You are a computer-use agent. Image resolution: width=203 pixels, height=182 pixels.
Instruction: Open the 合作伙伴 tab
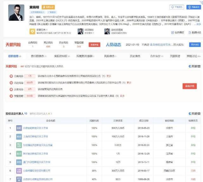(x=157, y=56)
